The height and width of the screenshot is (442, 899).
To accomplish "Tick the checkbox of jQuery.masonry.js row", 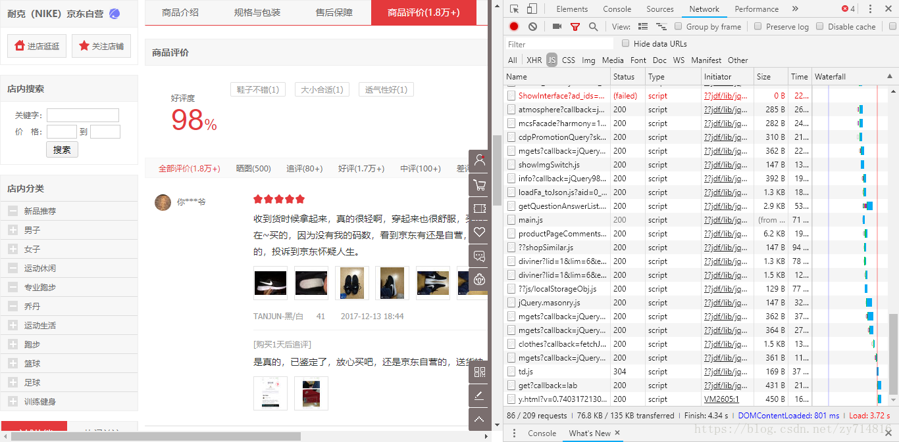I will click(x=512, y=303).
